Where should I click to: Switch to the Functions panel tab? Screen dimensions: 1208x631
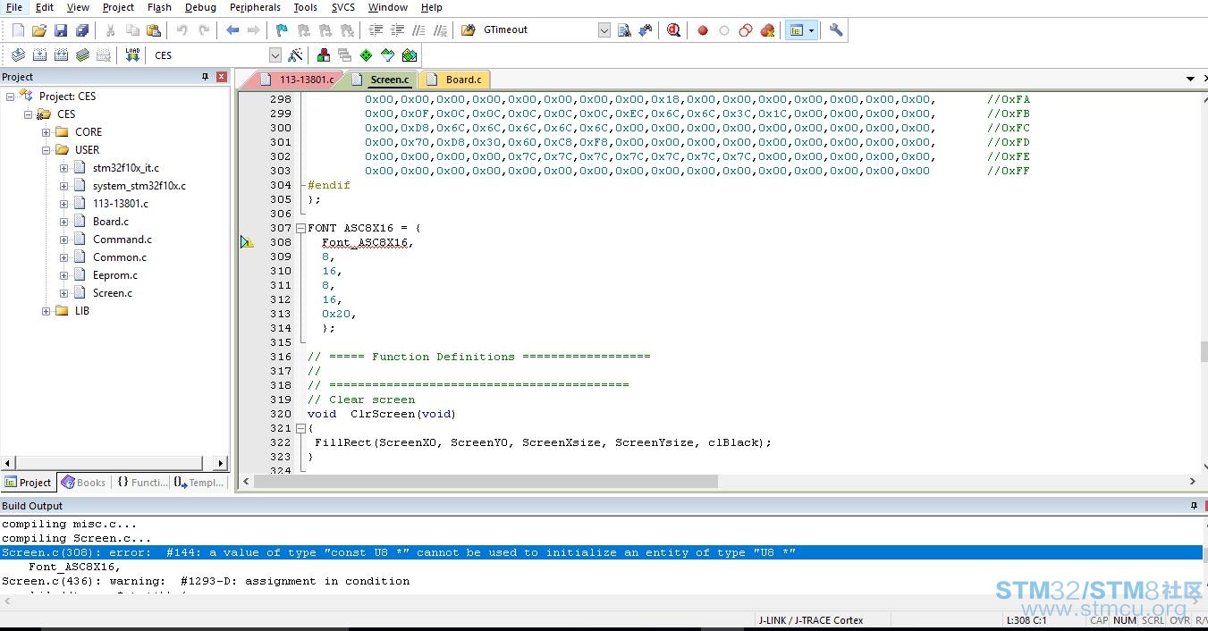click(x=141, y=483)
